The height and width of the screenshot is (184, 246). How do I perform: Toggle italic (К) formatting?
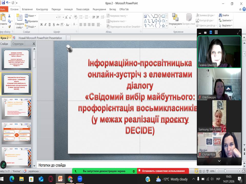click(x=45, y=25)
